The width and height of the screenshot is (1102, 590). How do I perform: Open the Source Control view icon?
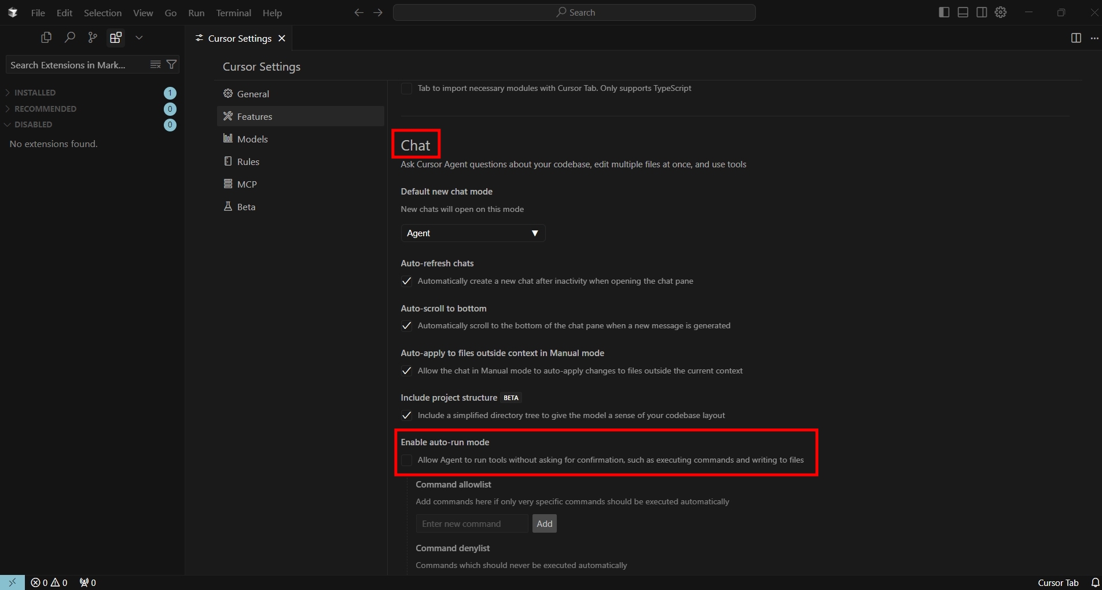click(93, 38)
